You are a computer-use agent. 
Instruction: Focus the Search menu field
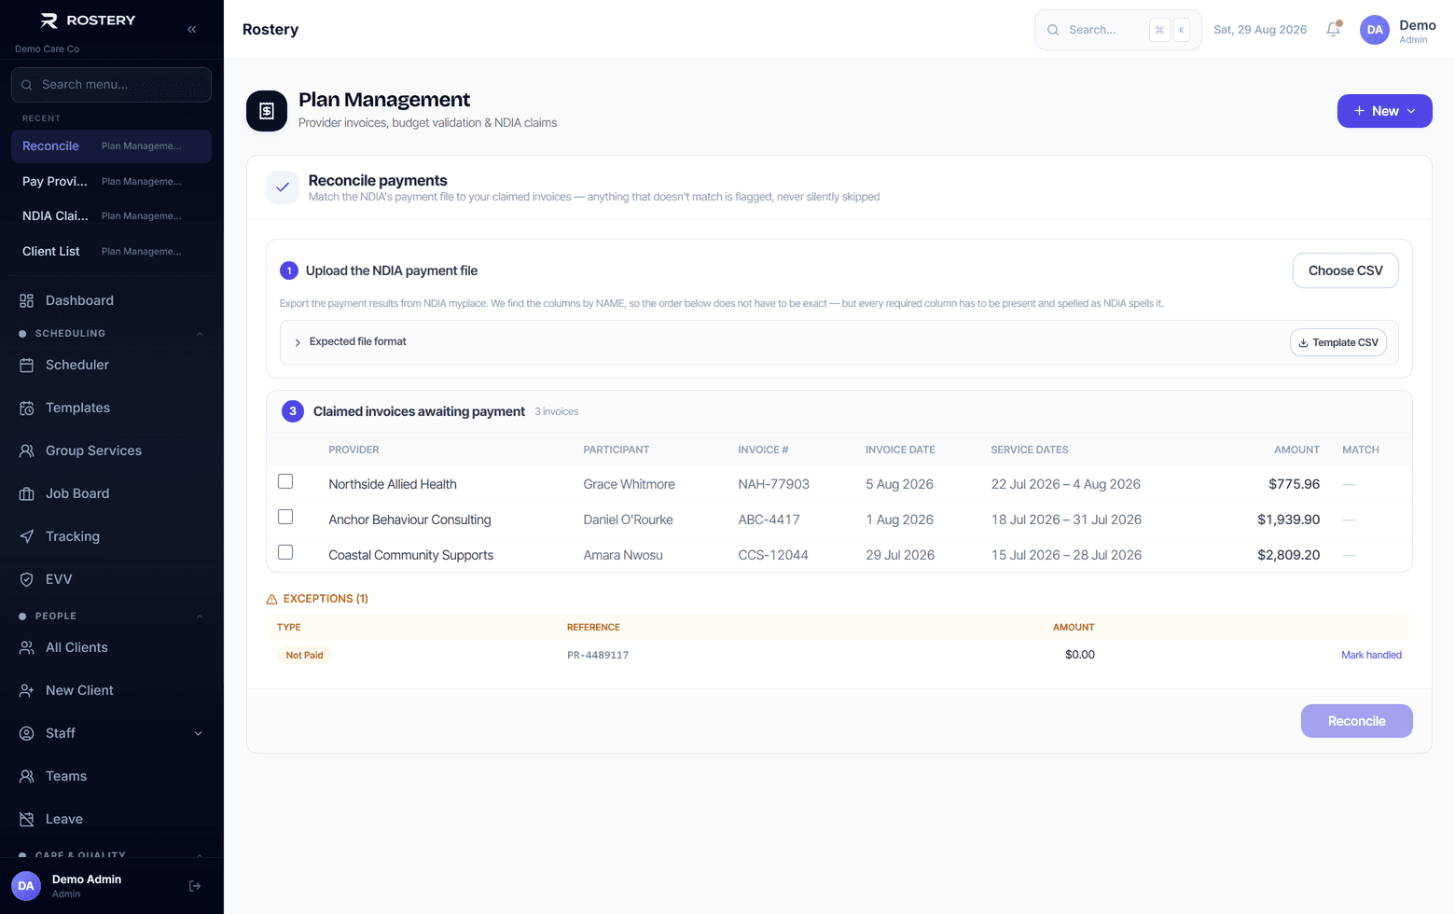tap(112, 84)
